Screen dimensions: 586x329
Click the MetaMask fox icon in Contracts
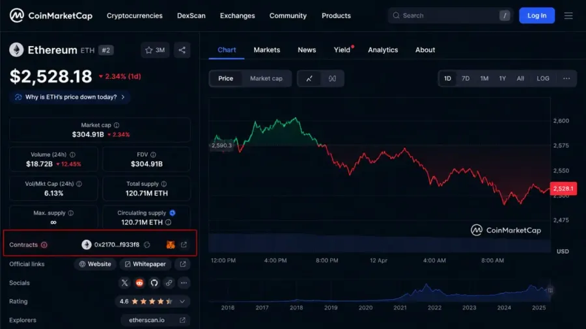[171, 244]
